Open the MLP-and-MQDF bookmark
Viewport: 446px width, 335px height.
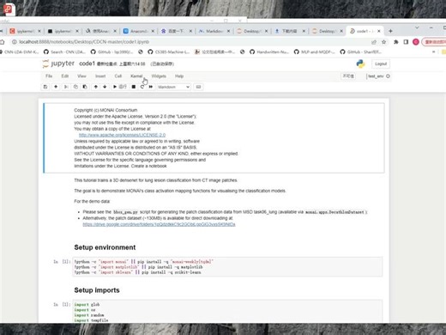(315, 52)
